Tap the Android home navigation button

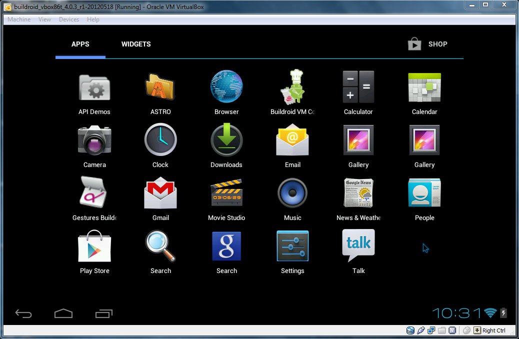(63, 313)
